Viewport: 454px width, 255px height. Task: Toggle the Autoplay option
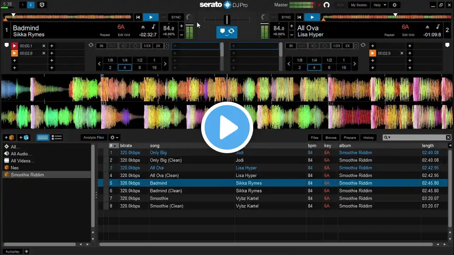point(13,251)
